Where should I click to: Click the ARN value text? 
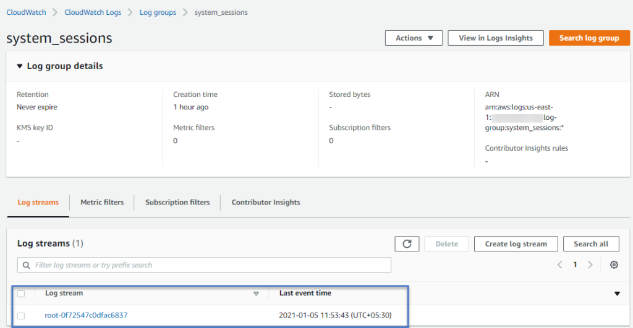pos(524,117)
